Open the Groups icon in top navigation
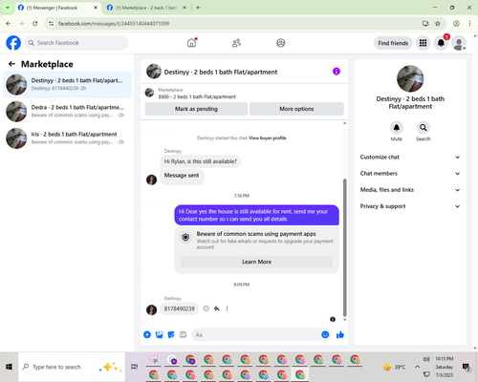The height and width of the screenshot is (382, 478). [281, 43]
